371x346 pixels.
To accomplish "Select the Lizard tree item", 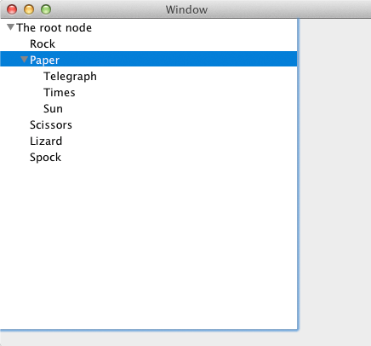I will [46, 141].
